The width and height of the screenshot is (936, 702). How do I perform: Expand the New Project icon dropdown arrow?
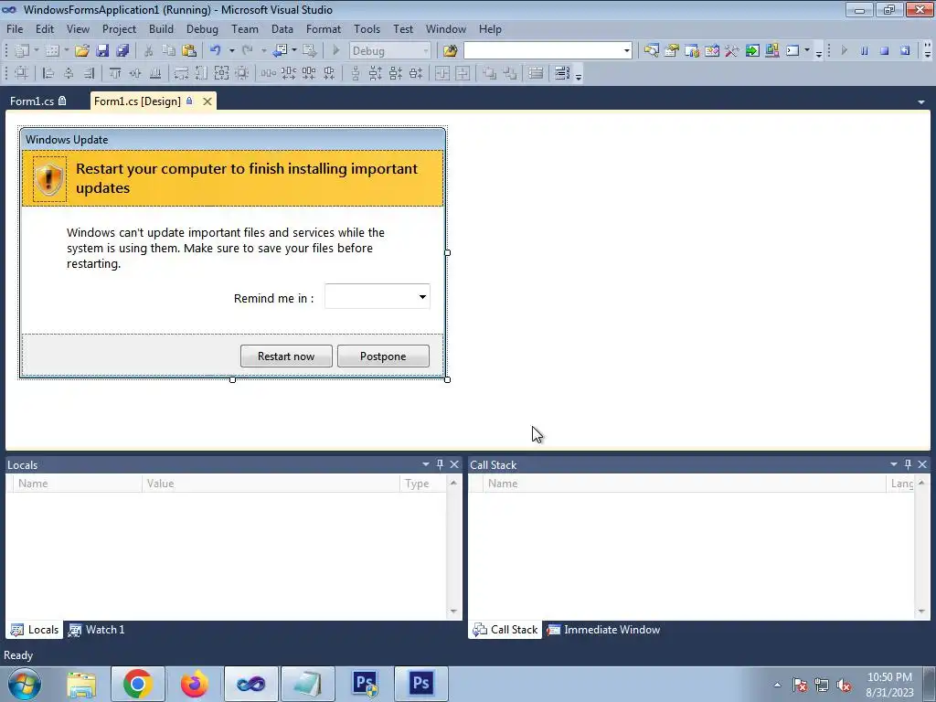(x=36, y=51)
